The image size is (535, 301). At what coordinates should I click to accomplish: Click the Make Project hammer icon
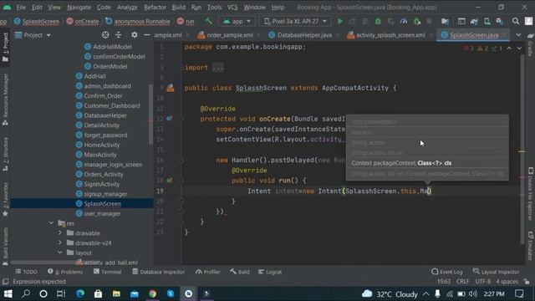pos(208,21)
